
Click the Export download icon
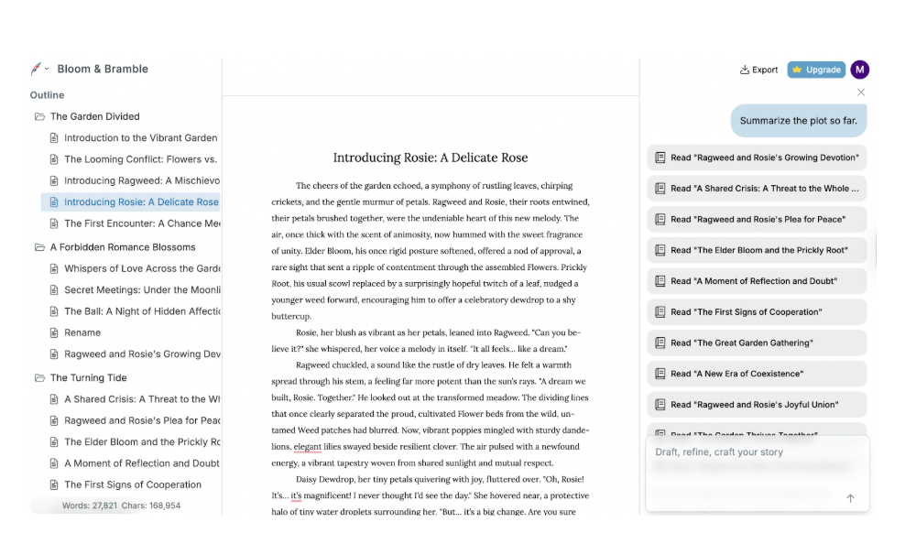744,70
